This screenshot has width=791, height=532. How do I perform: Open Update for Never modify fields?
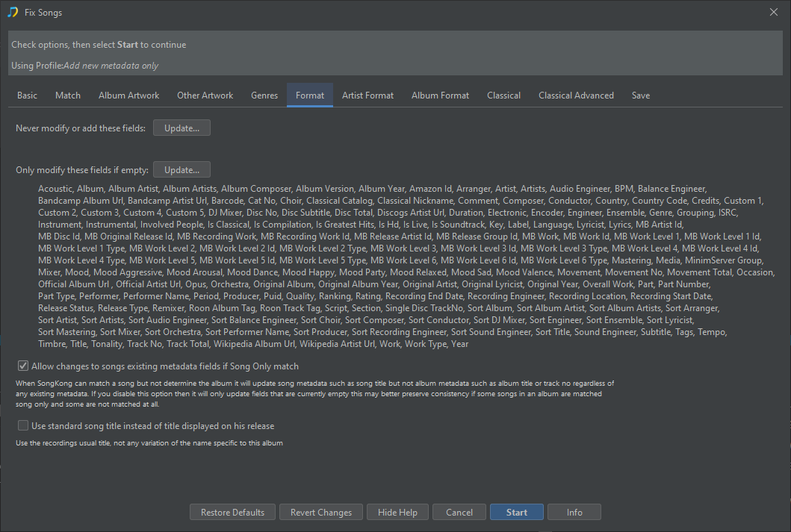[x=182, y=128]
